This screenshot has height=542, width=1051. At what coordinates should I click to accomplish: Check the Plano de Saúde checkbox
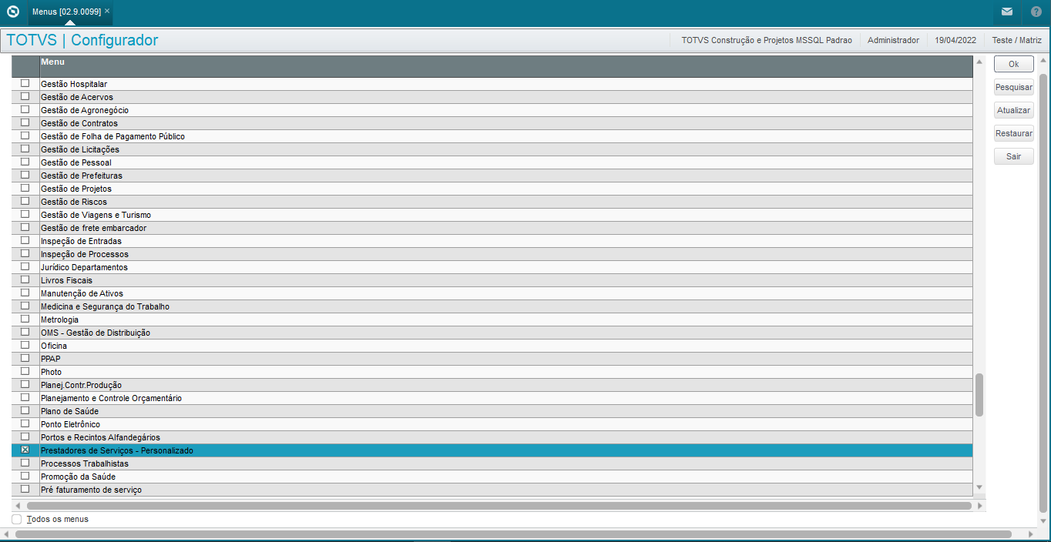[x=25, y=410]
